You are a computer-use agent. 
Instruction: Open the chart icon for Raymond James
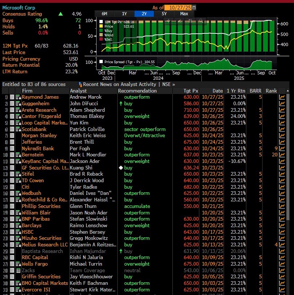[282, 97]
